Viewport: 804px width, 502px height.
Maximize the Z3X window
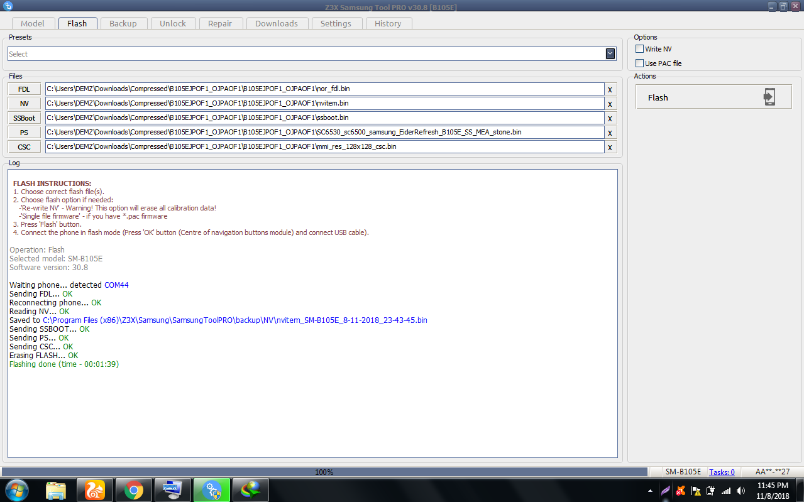click(x=783, y=6)
